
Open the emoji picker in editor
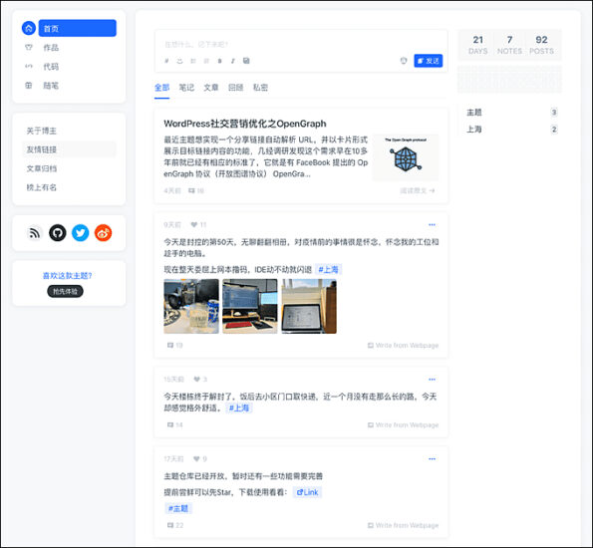[x=179, y=61]
